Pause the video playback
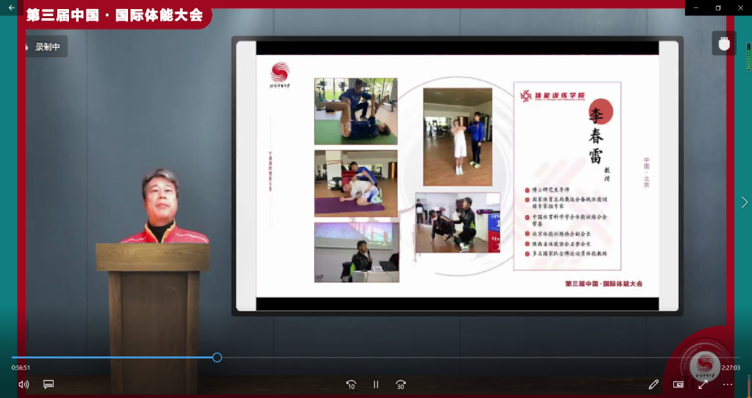Image resolution: width=752 pixels, height=398 pixels. [x=376, y=385]
